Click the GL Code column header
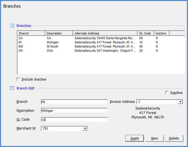The image size is (188, 147). [146, 33]
